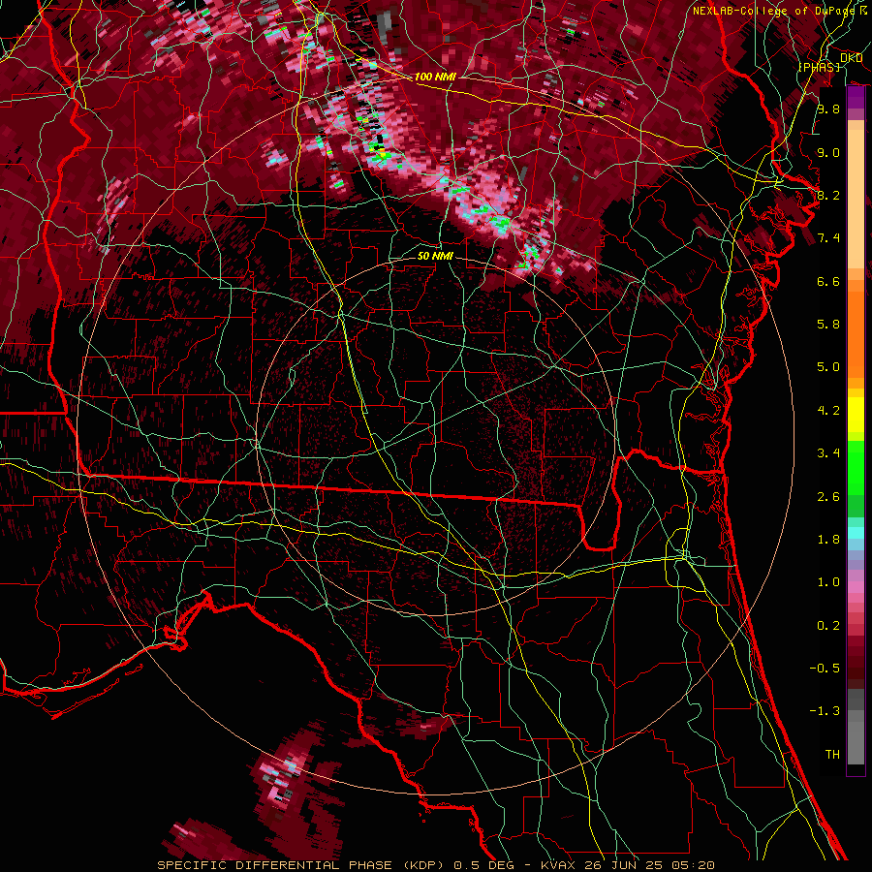Click the 6.6 scale value
This screenshot has height=872, width=872.
[x=828, y=281]
